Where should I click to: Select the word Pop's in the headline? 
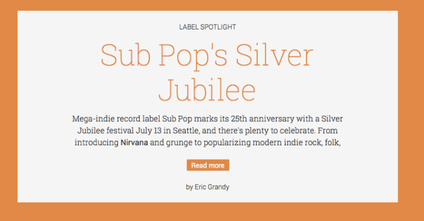(x=193, y=56)
